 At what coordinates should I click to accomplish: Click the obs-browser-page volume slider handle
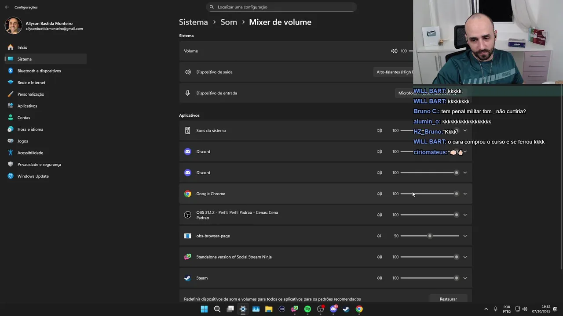click(x=430, y=236)
